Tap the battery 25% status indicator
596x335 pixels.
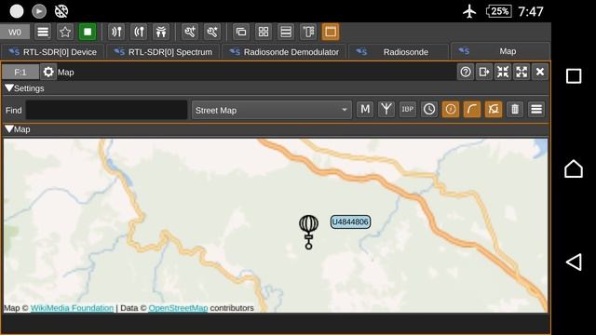point(499,11)
